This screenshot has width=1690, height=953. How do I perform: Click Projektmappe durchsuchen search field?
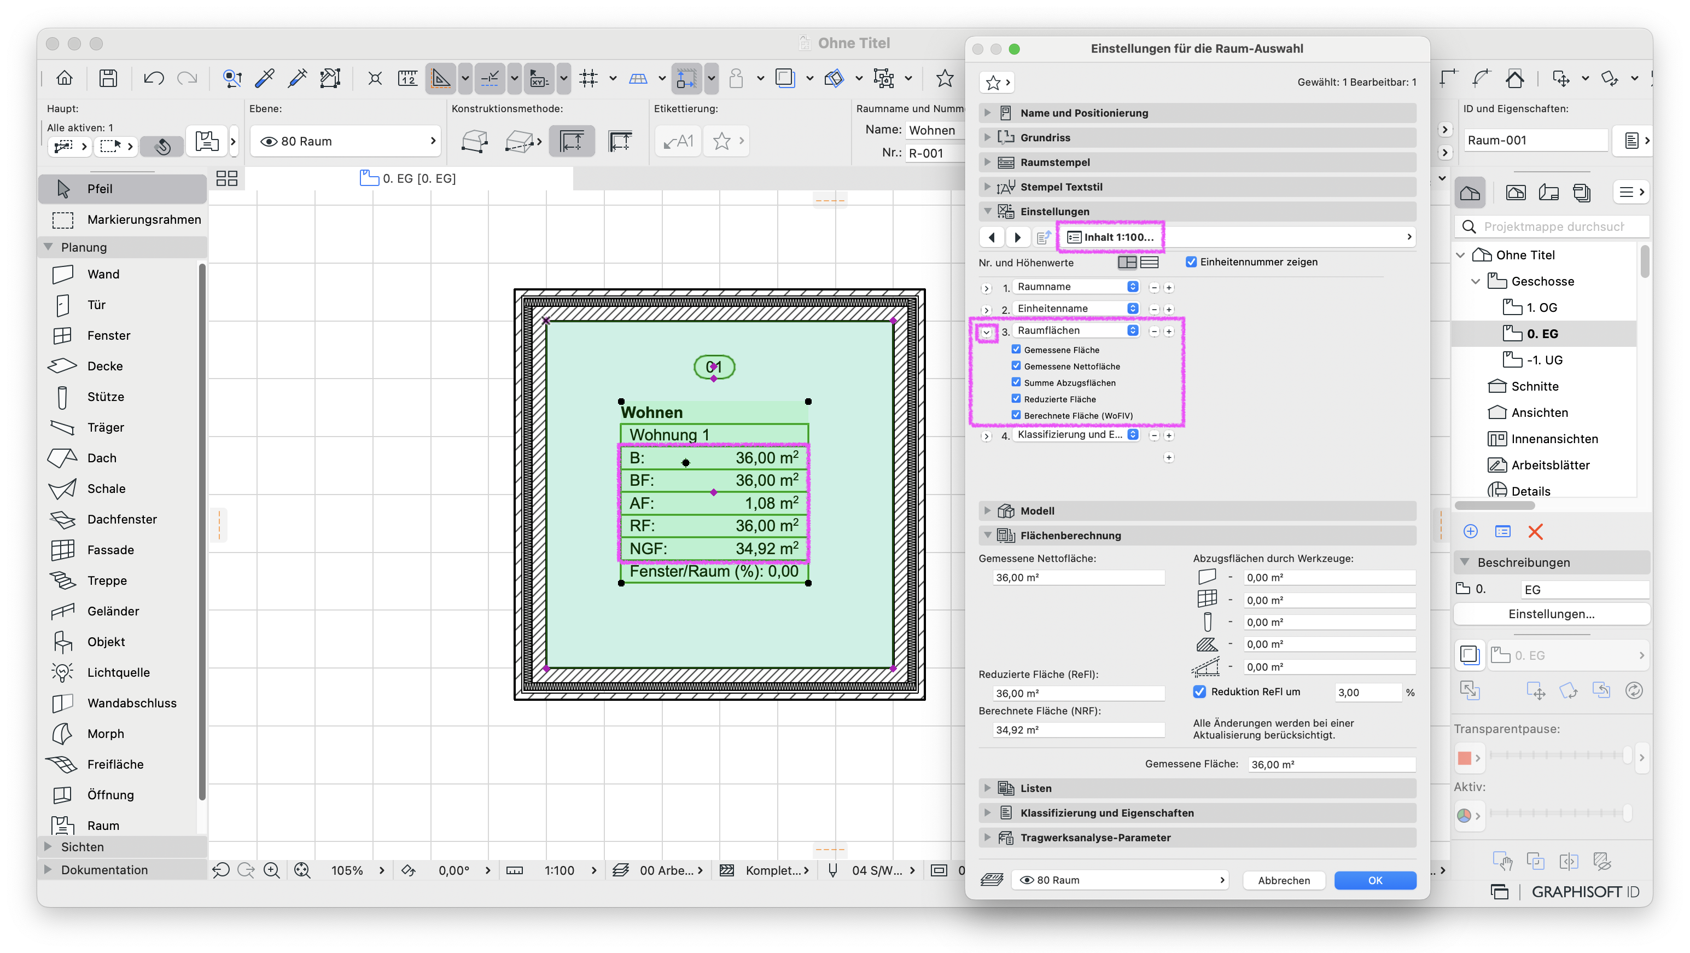pyautogui.click(x=1553, y=226)
